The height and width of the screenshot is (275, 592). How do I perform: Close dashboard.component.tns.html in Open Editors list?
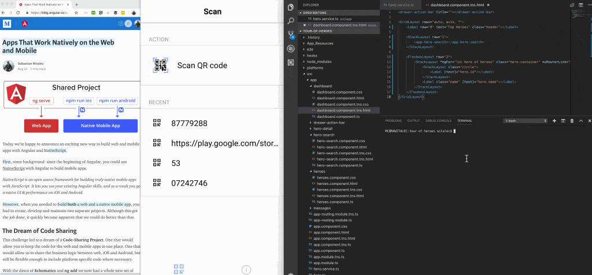(304, 25)
